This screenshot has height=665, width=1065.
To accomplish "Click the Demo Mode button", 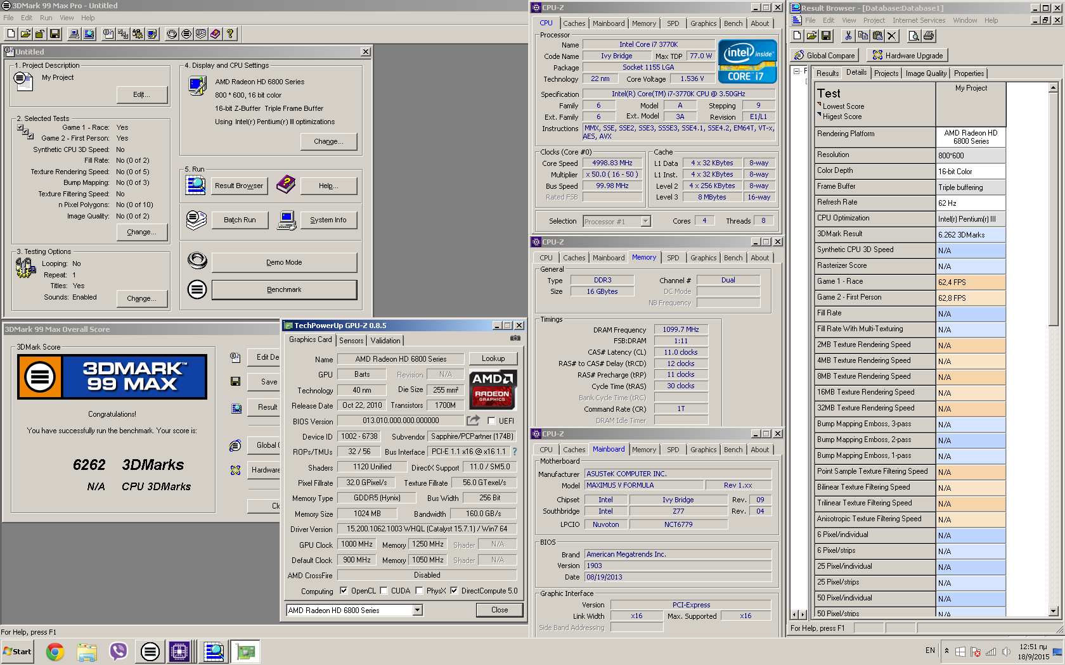I will pos(284,262).
